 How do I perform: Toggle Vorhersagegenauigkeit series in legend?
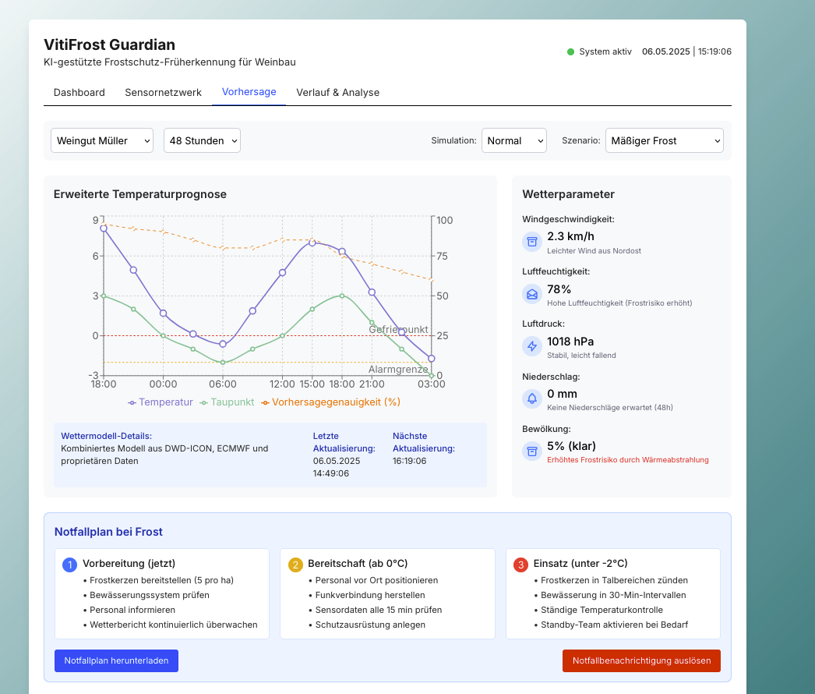point(330,402)
